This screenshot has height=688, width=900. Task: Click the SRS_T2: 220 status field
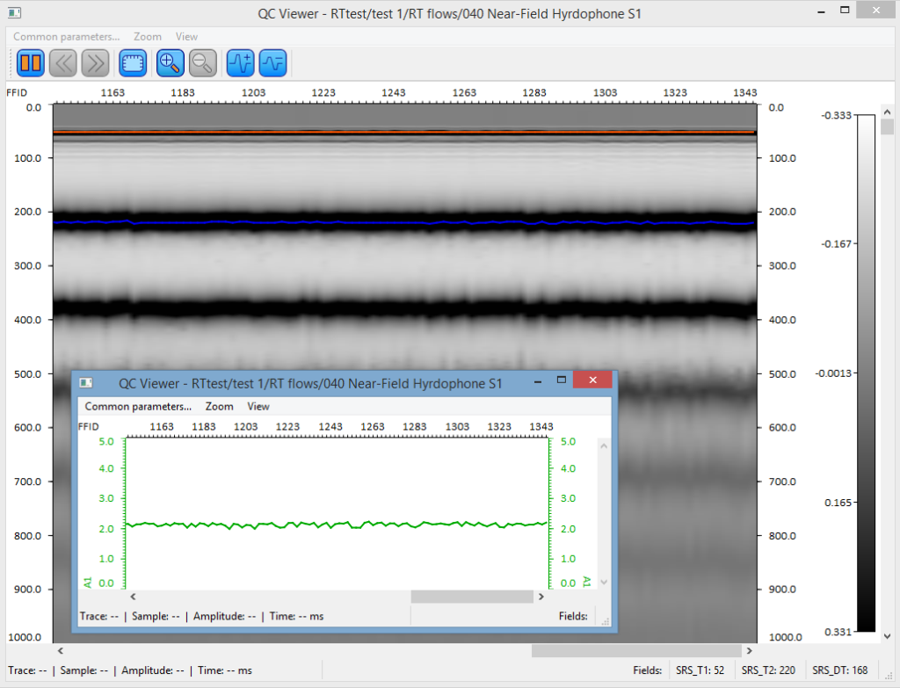click(769, 670)
